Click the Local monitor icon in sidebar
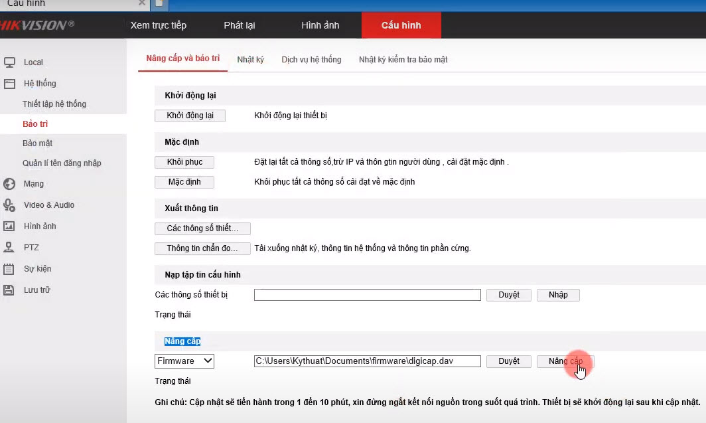706x423 pixels. point(9,62)
